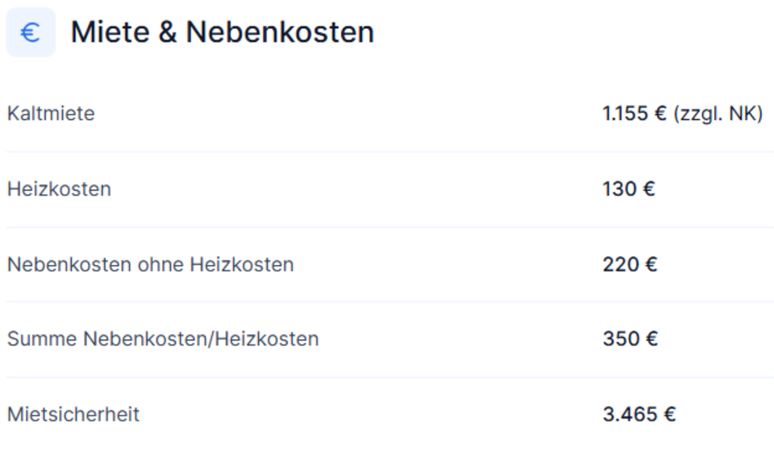Click the euro sign after 3.465

point(669,415)
